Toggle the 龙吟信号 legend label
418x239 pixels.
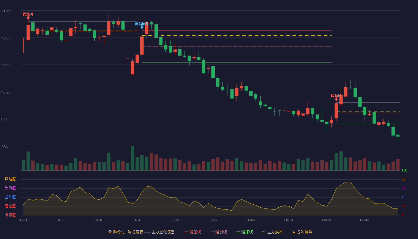click(x=305, y=232)
